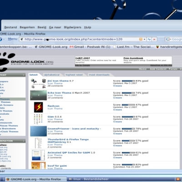Click the Gion icon grid thumbnail
The width and height of the screenshot is (182, 182).
coord(38,119)
